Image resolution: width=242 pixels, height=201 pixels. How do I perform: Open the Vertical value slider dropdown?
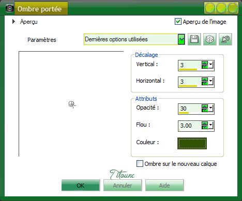(211, 65)
